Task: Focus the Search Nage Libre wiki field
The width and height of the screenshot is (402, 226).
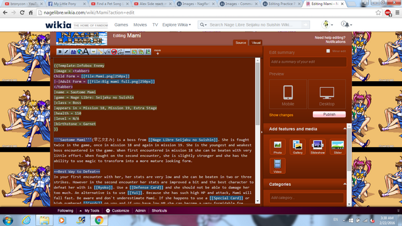Action: click(x=255, y=25)
